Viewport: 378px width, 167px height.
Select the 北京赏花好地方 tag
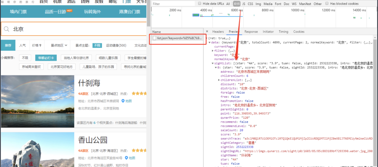(62, 67)
